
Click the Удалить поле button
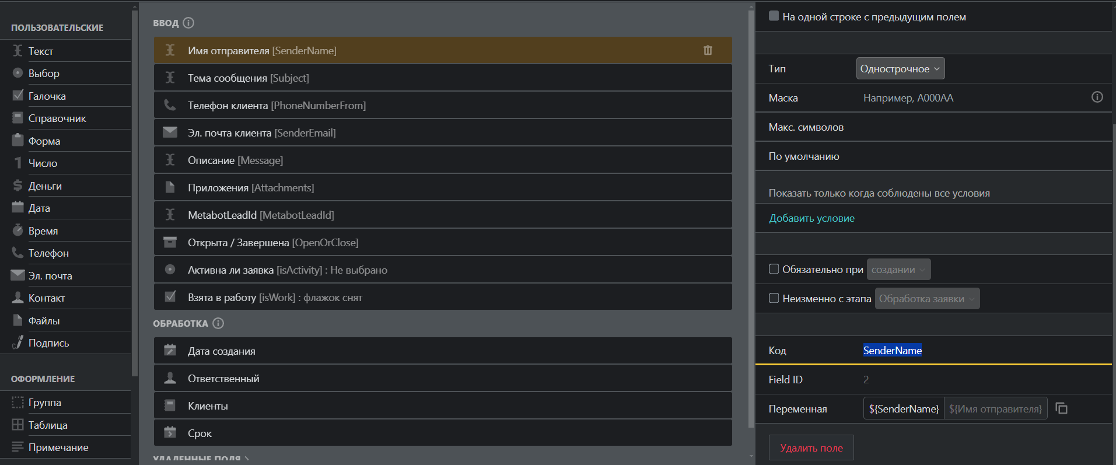click(x=811, y=448)
